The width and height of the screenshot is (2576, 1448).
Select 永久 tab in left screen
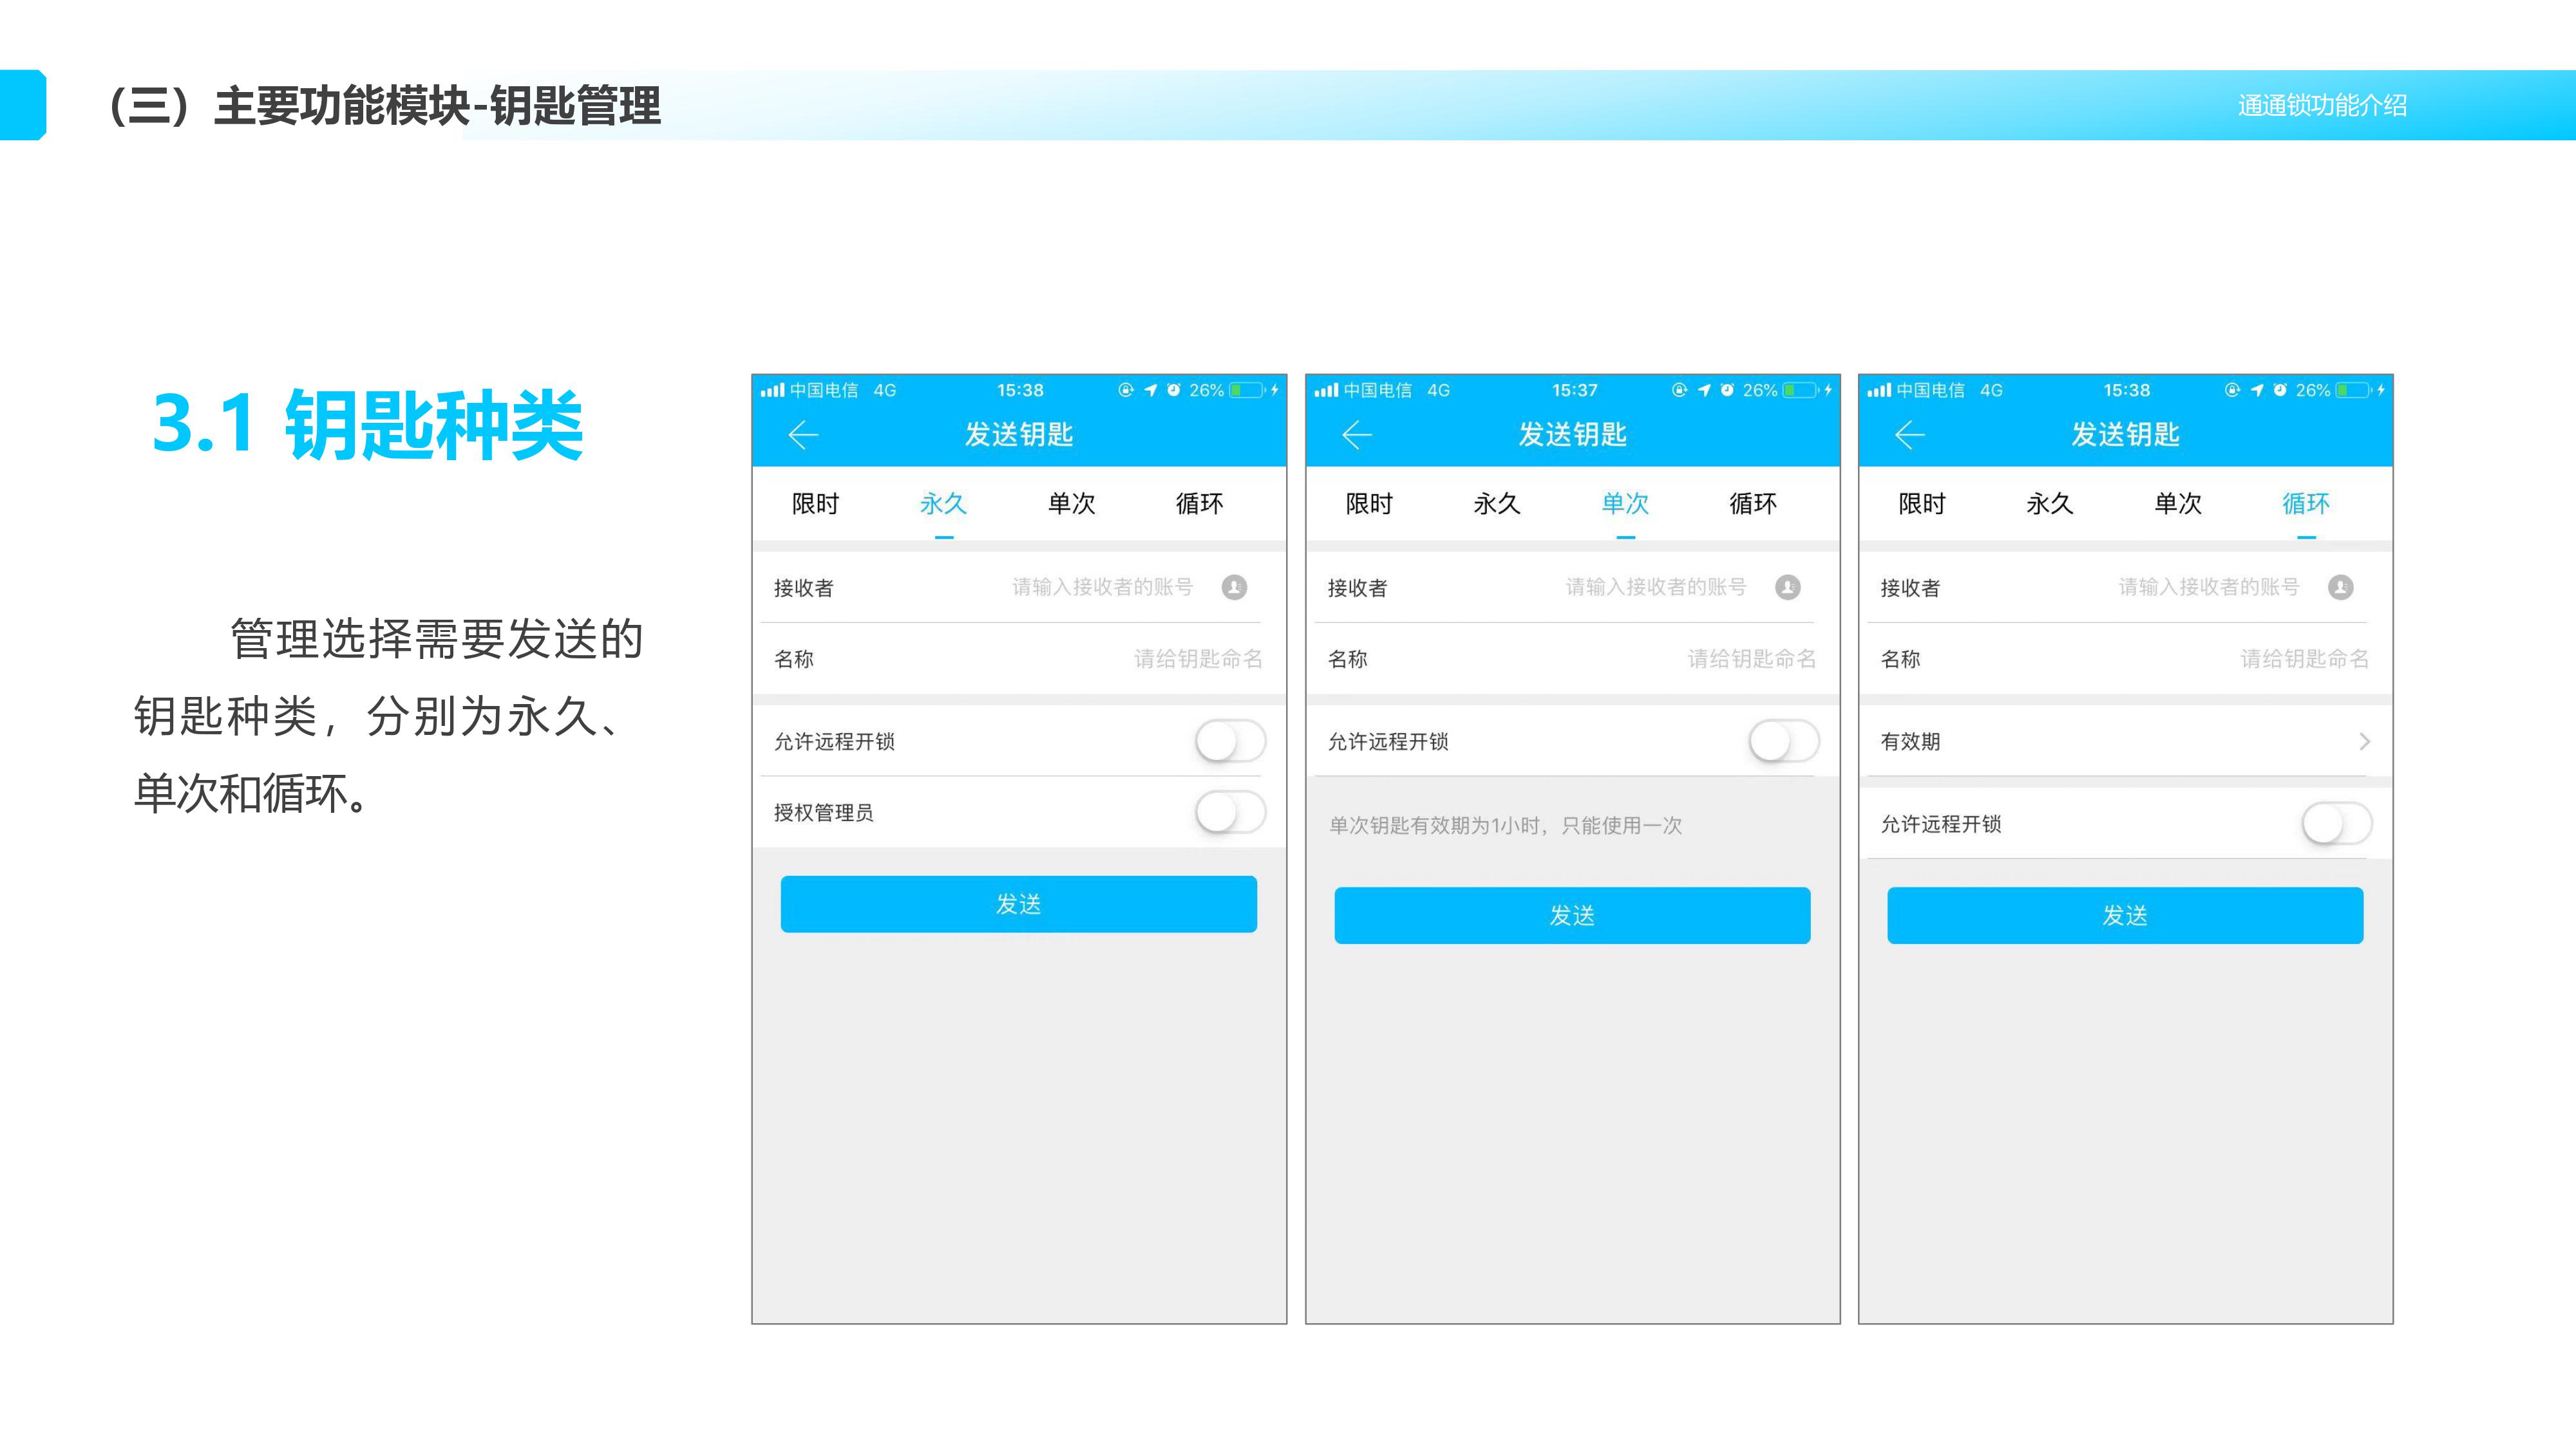coord(943,504)
